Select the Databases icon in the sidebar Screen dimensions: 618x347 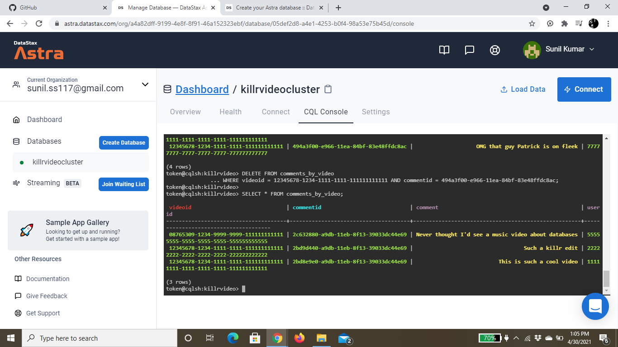(17, 141)
